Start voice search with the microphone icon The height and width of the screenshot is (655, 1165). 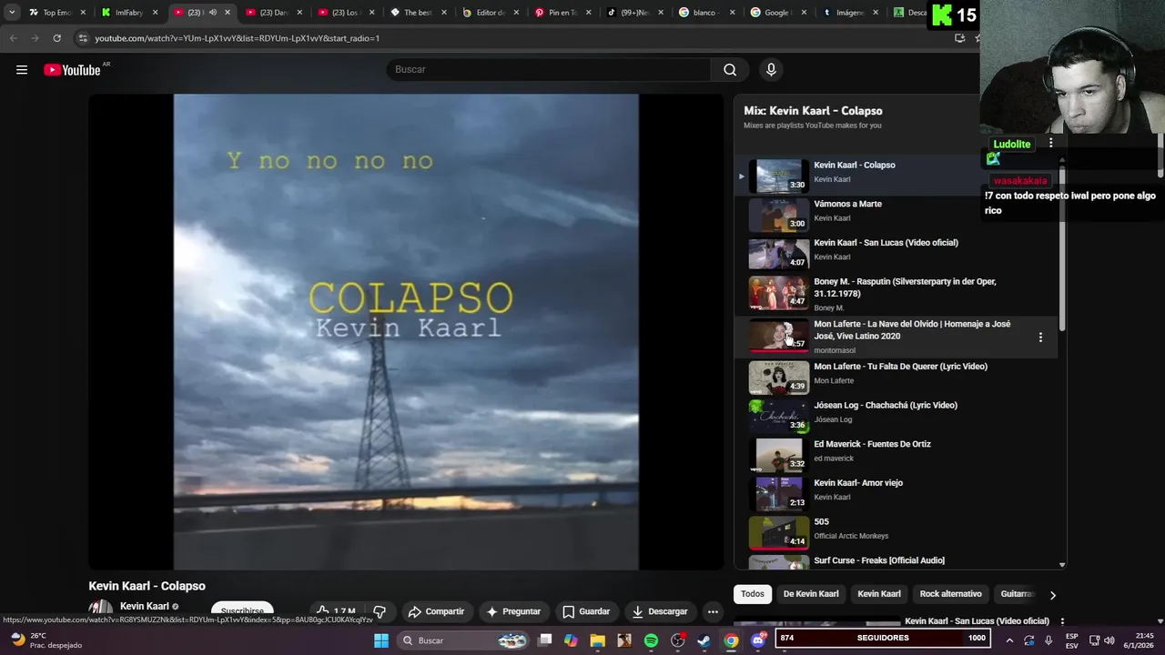[x=771, y=70]
